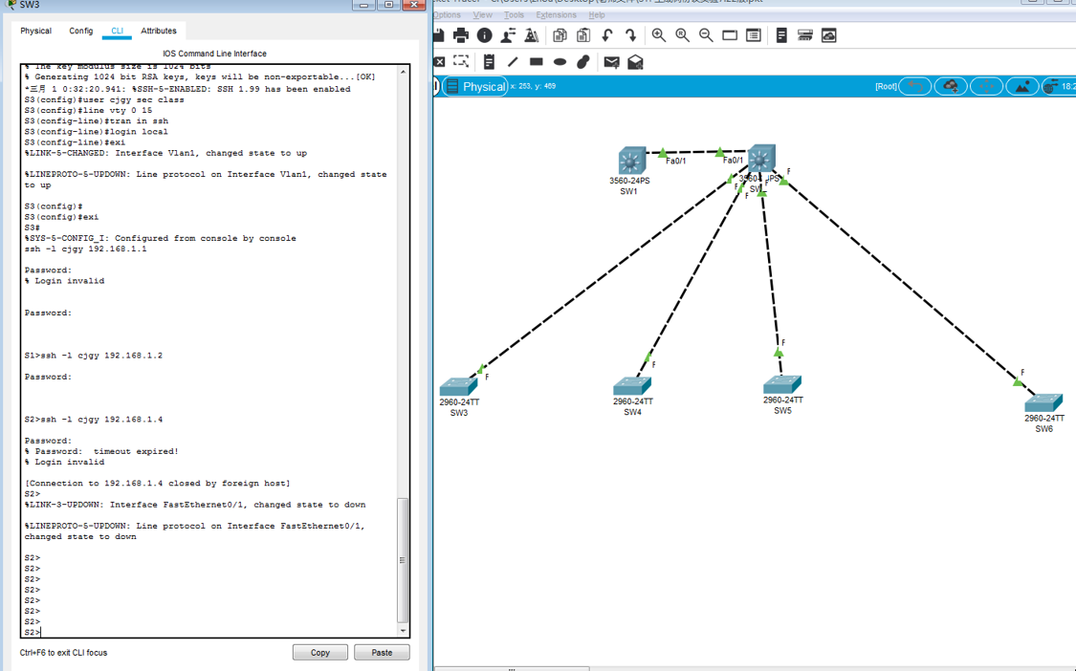The height and width of the screenshot is (671, 1076).
Task: Select the Draw Ellipse tool
Action: (x=560, y=62)
